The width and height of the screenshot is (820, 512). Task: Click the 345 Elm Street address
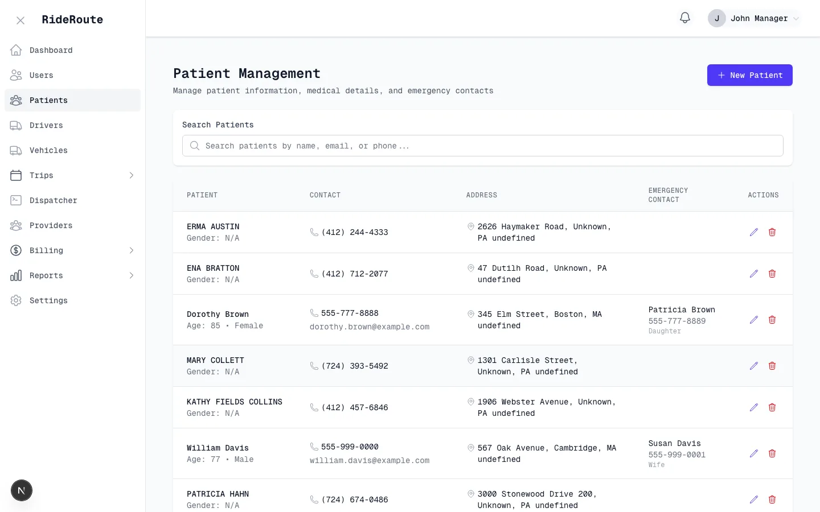click(540, 320)
